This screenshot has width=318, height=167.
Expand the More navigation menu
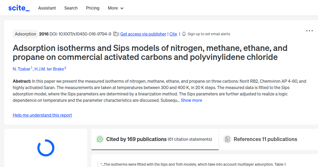click(x=116, y=8)
